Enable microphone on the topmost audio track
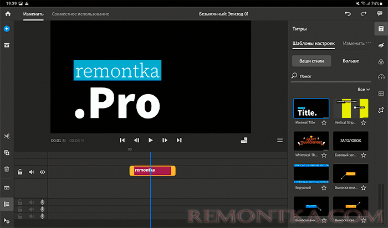The width and height of the screenshot is (388, 228). click(x=42, y=202)
